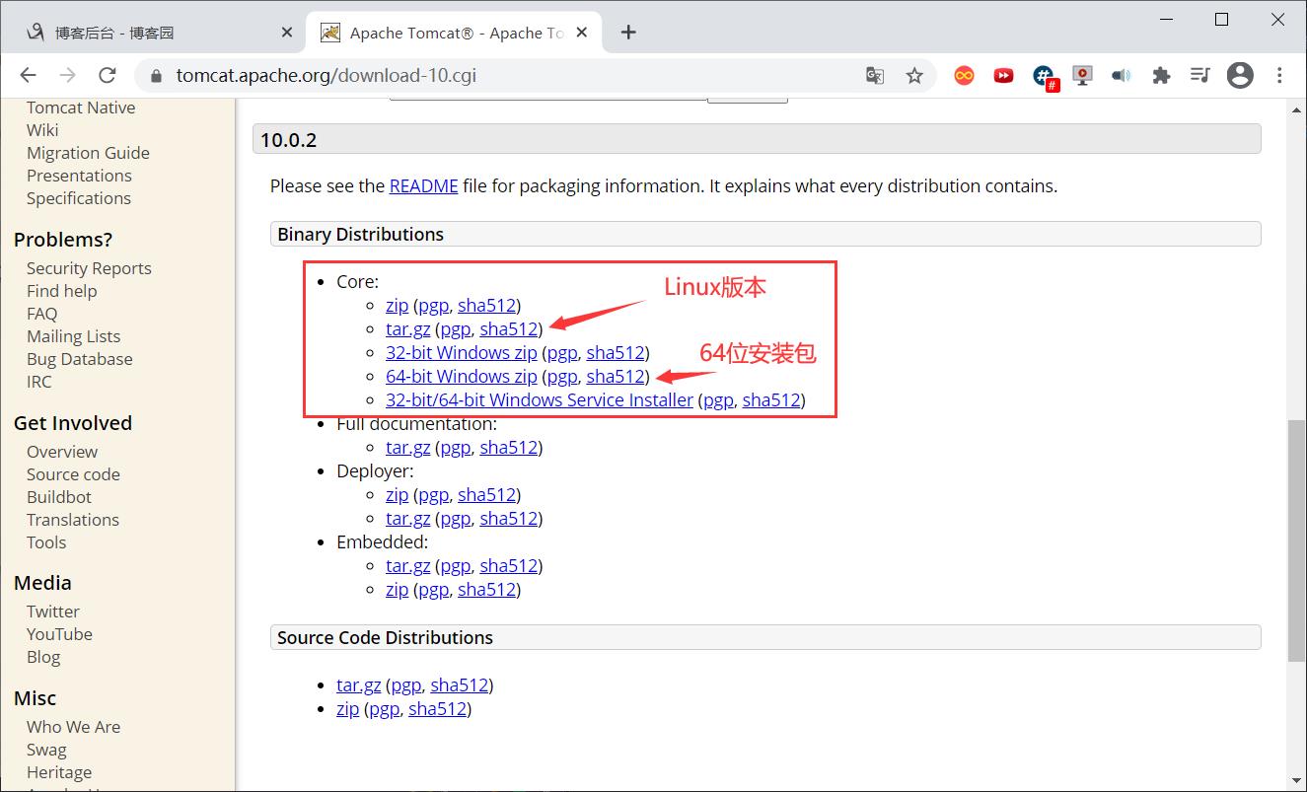Download 64-bit Windows zip
Image resolution: width=1307 pixels, height=792 pixels.
462,377
